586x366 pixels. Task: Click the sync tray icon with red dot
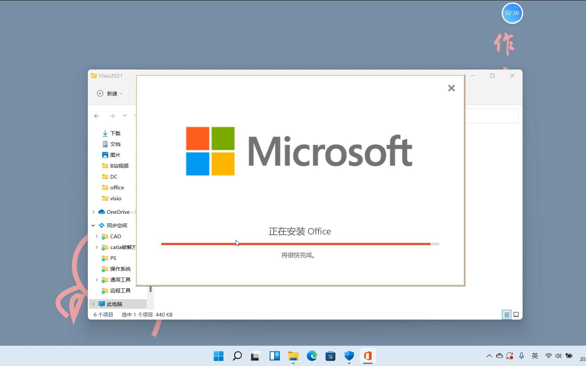[x=510, y=356]
